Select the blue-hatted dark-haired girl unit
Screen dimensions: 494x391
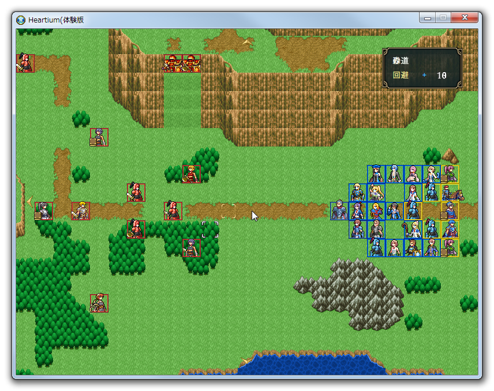(x=376, y=174)
